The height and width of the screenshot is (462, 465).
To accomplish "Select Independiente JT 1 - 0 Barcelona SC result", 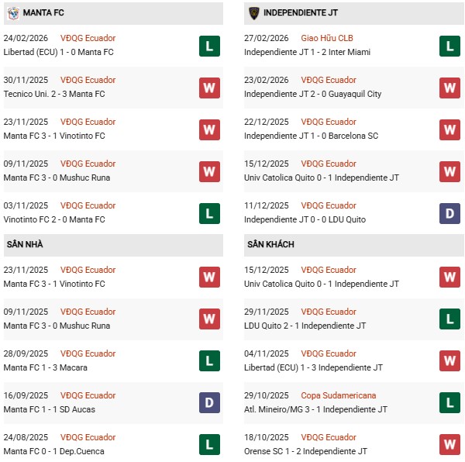I will 311,136.
